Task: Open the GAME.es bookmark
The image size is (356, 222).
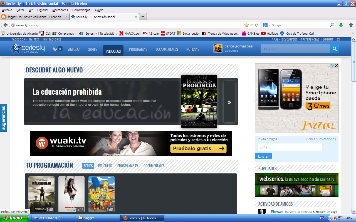Action: 250,33
